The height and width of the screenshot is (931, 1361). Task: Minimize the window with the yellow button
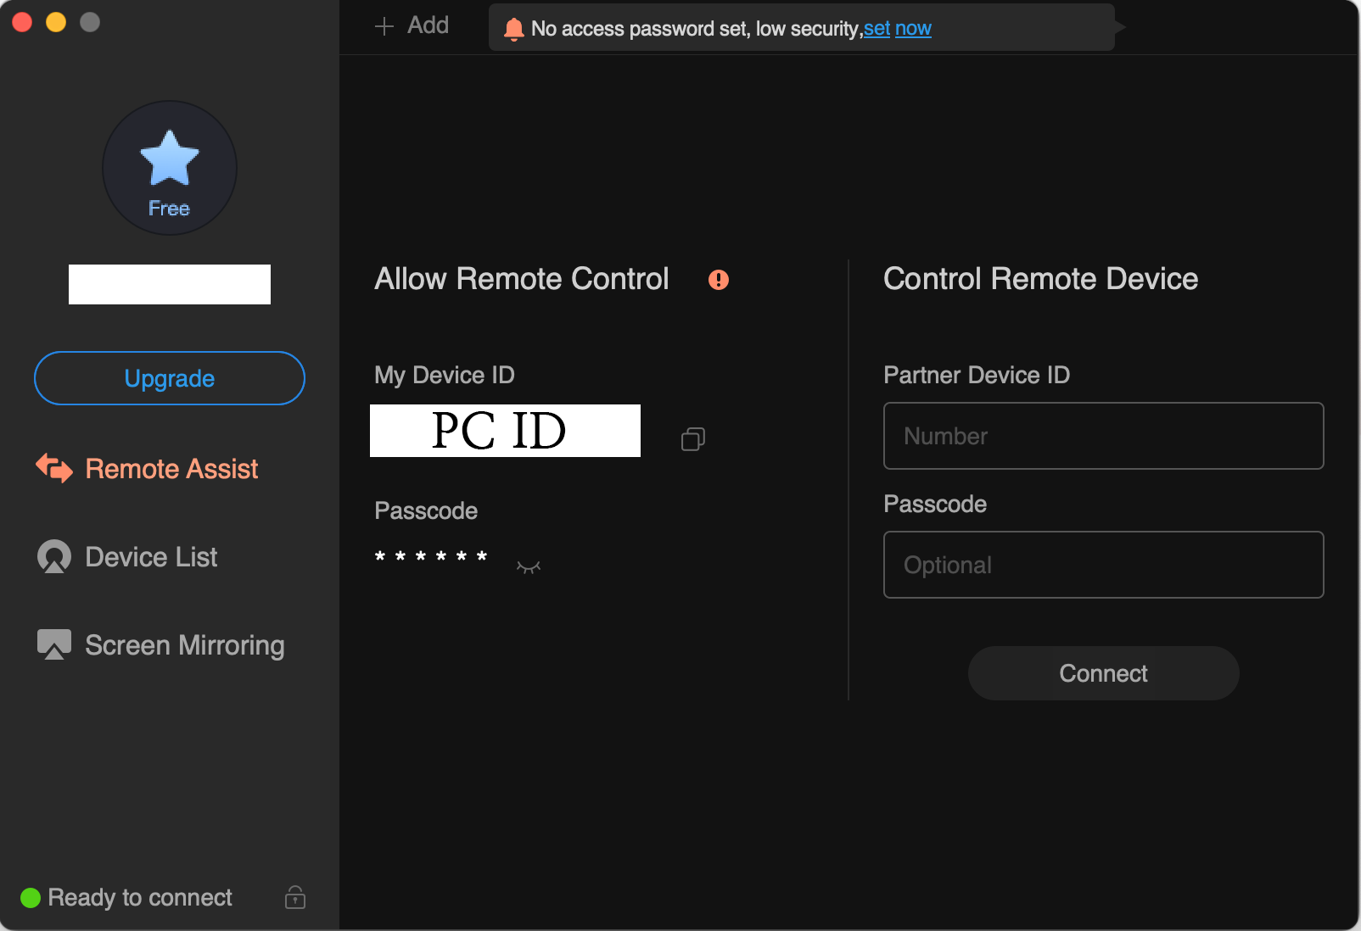(56, 22)
